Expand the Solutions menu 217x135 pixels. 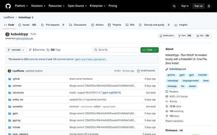click(x=38, y=6)
